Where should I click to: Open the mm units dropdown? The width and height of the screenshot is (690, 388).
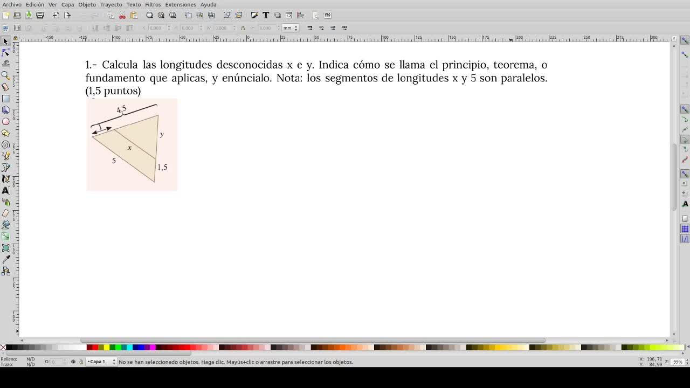290,28
